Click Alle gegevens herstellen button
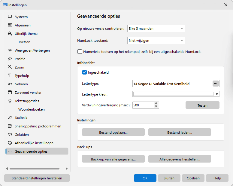 [180, 159]
